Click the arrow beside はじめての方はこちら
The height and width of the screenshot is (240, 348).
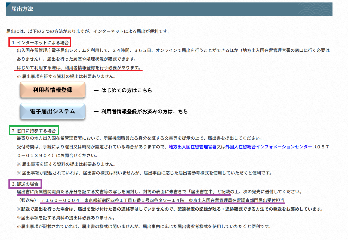pos(96,91)
